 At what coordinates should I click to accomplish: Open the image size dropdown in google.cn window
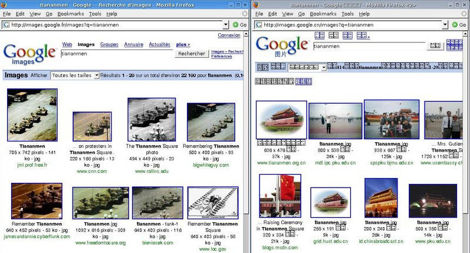pos(307,67)
